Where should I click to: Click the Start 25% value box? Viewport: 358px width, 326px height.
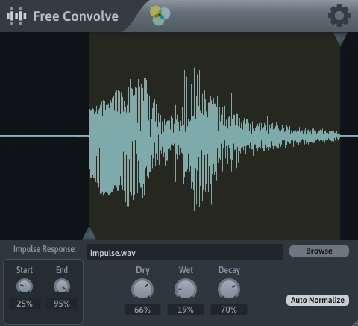point(25,304)
